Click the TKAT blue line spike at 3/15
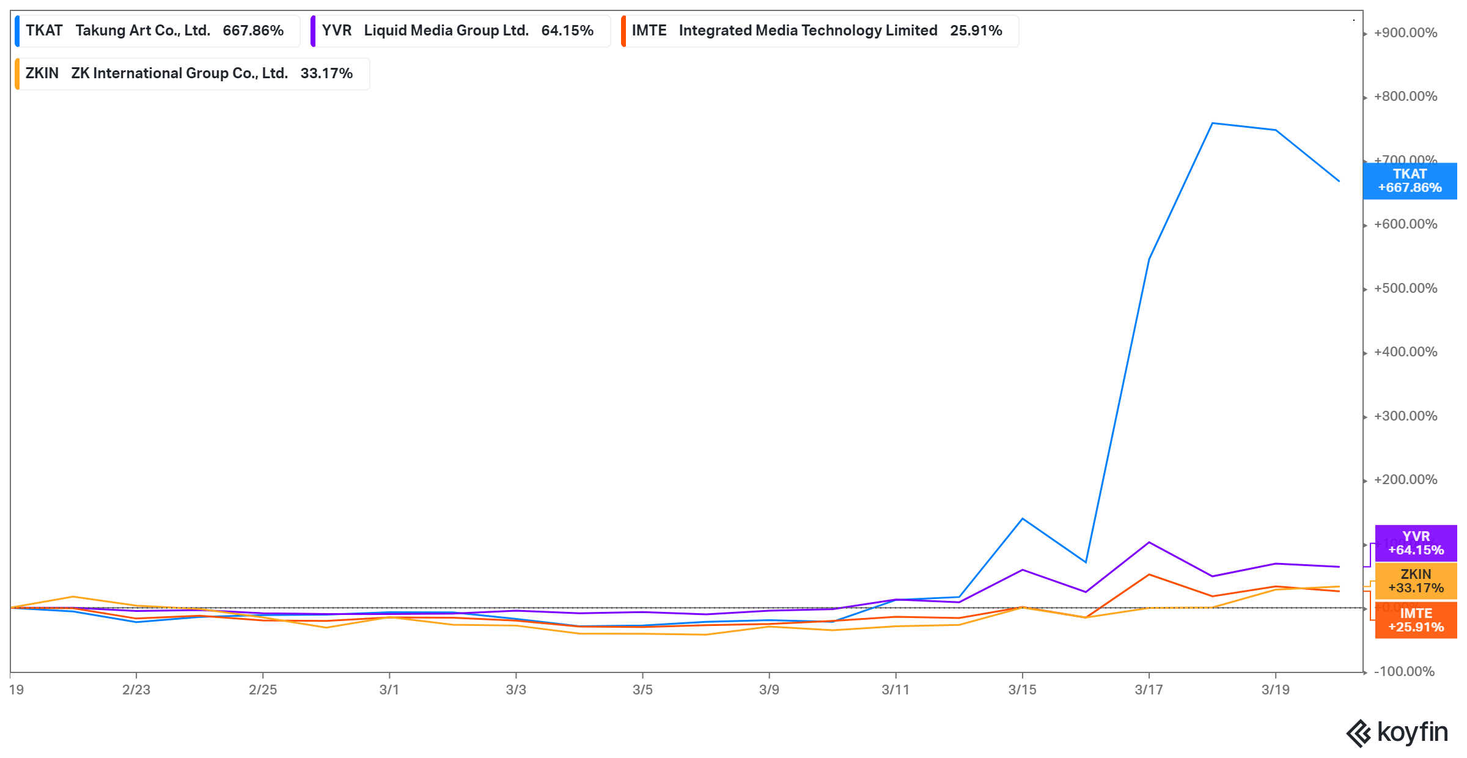Screen dimensions: 1467x758 click(x=1023, y=519)
